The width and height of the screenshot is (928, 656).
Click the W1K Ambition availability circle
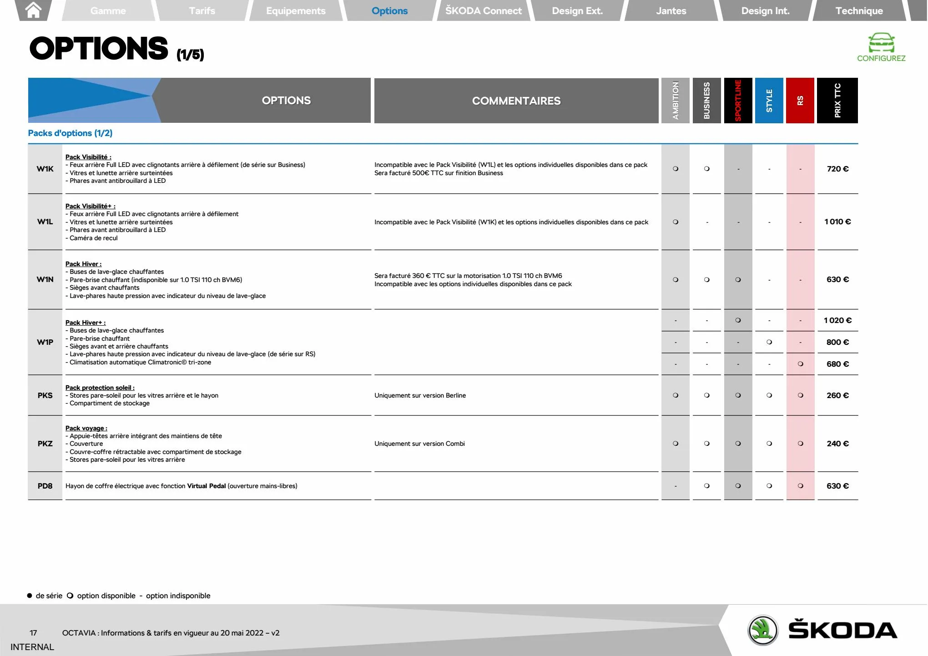[676, 169]
